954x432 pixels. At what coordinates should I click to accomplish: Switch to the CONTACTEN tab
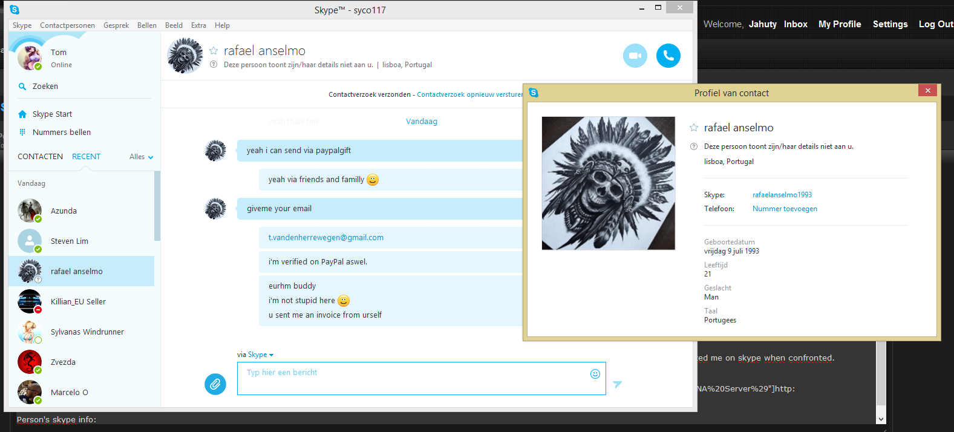click(x=40, y=156)
